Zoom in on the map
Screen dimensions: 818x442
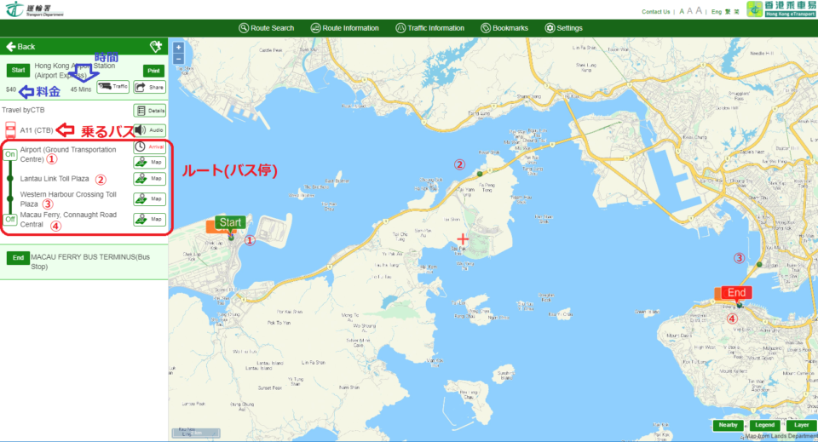178,48
